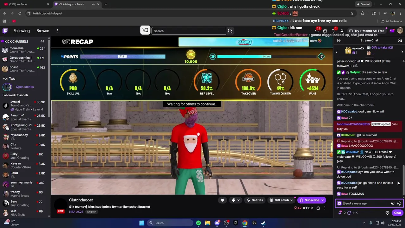This screenshot has width=405, height=228.
Task: Open a new browser tab
Action: (106, 4)
